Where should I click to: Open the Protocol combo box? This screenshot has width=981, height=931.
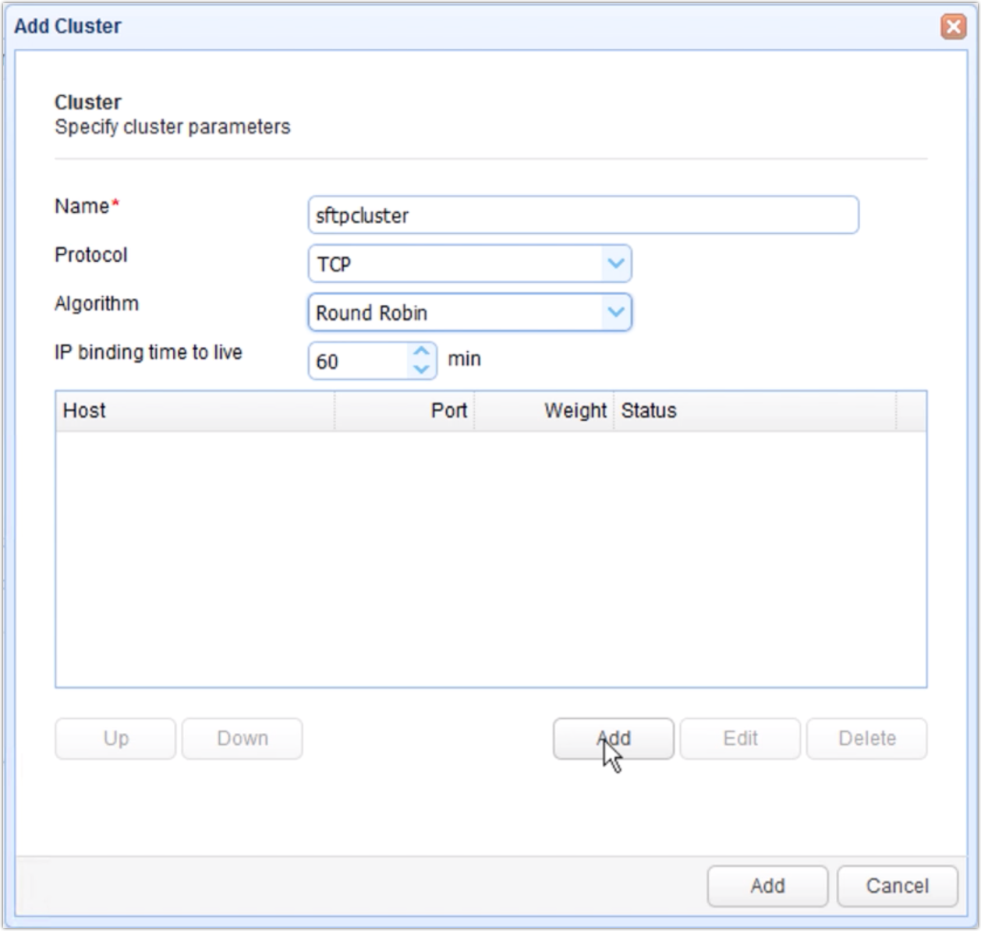click(468, 264)
